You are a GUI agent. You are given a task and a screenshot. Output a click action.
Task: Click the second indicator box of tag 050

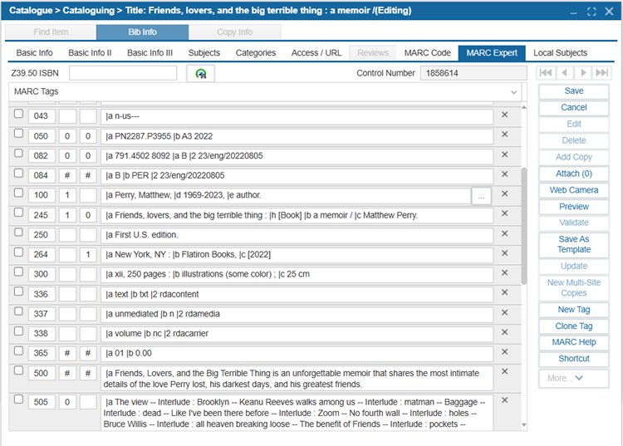point(88,136)
